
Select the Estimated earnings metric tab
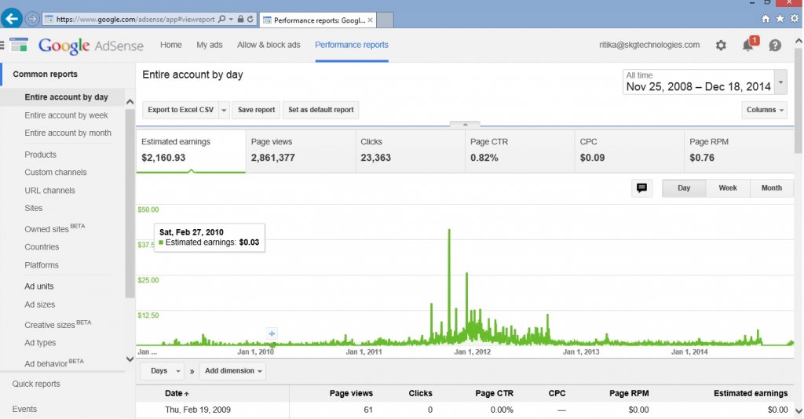pyautogui.click(x=191, y=151)
